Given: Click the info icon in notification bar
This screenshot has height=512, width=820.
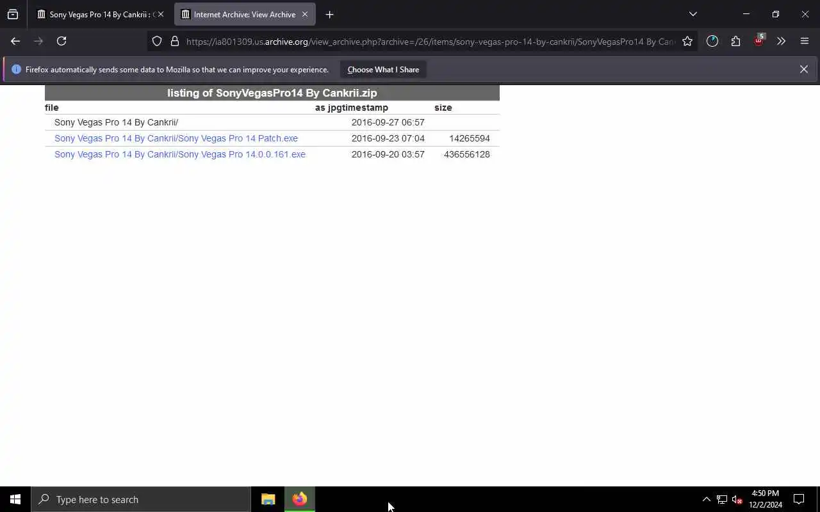Looking at the screenshot, I should (16, 69).
